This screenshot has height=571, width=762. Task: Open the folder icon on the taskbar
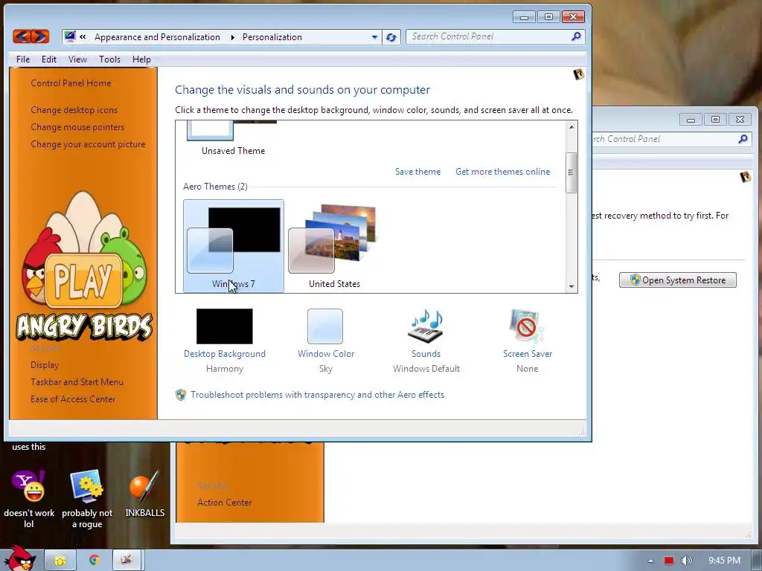[x=60, y=561]
